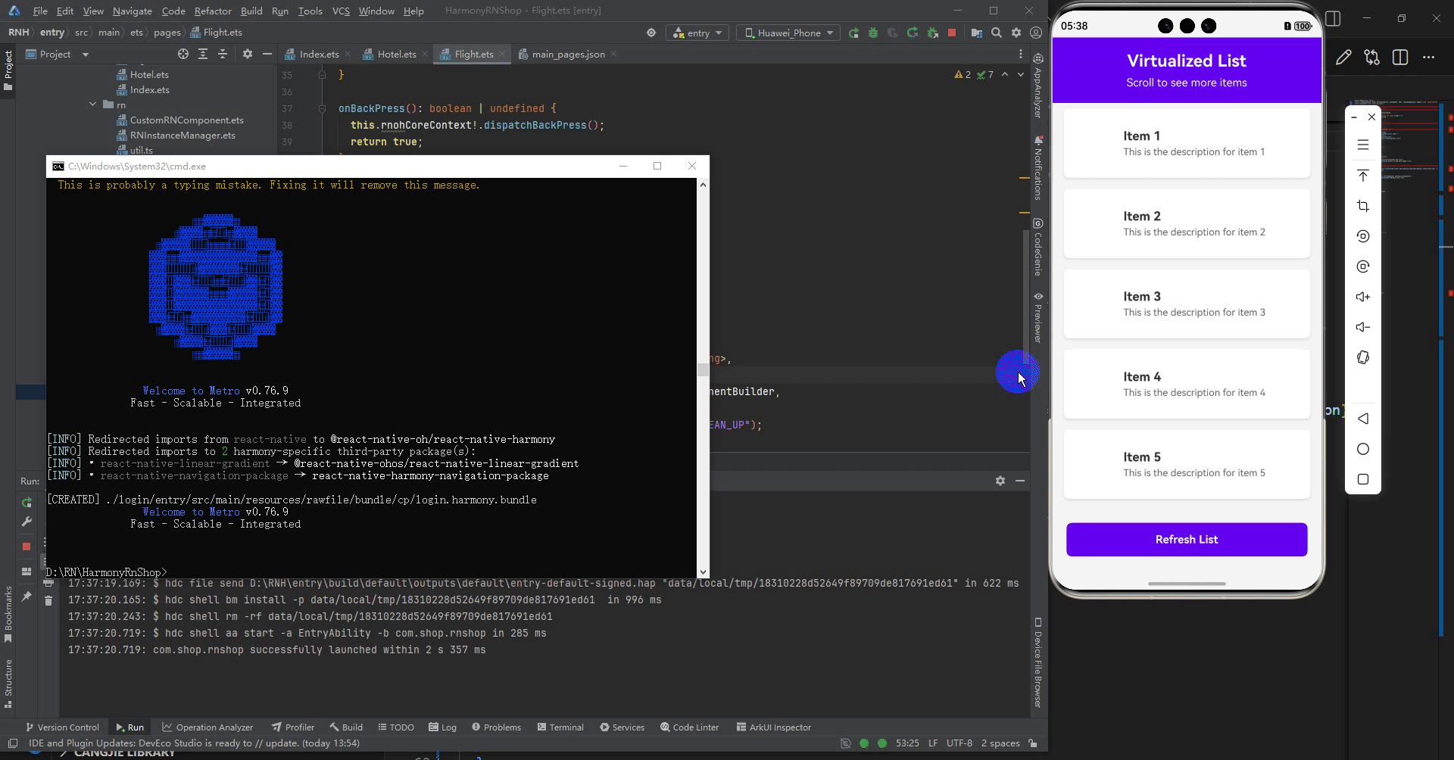Open the Refactor menu
The width and height of the screenshot is (1454, 760).
pyautogui.click(x=213, y=11)
